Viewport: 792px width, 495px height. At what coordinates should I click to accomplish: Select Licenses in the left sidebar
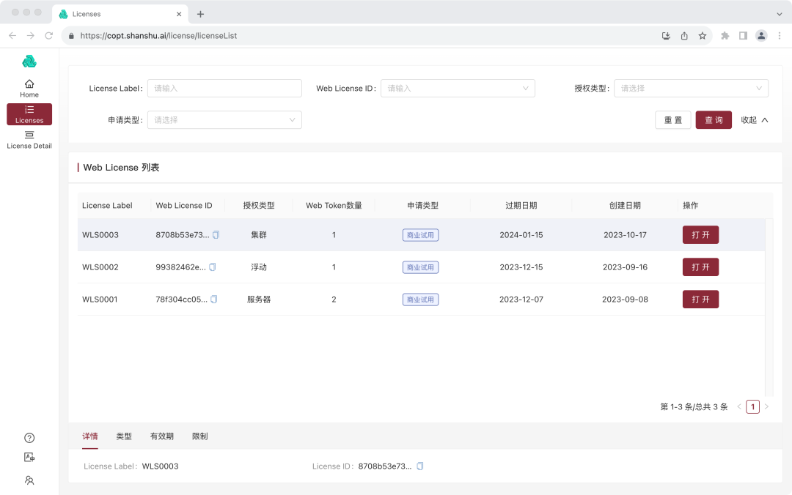pos(29,114)
